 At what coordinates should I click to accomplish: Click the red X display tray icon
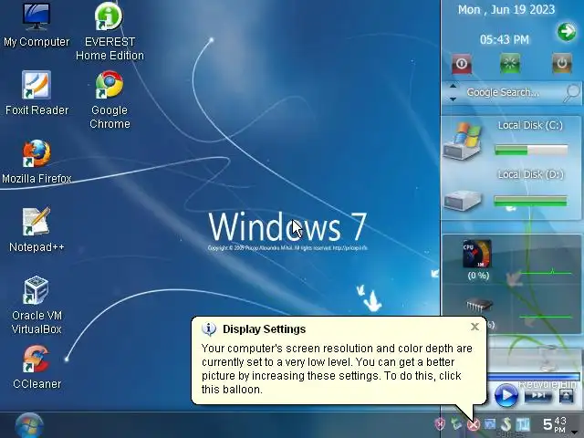tap(474, 424)
